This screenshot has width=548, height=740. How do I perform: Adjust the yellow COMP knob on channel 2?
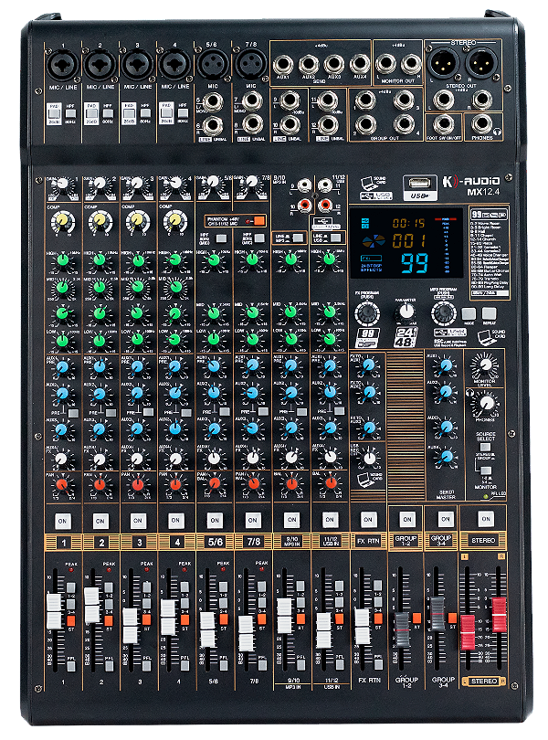click(100, 220)
